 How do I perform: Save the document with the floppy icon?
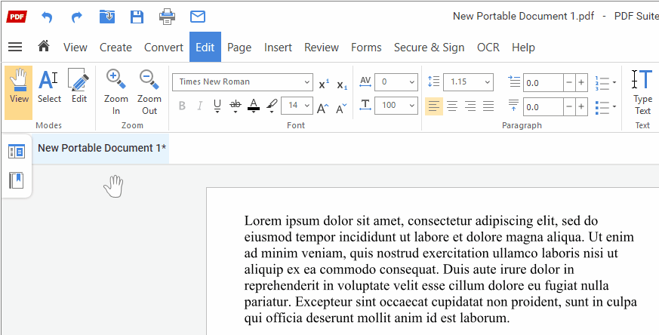[x=137, y=17]
